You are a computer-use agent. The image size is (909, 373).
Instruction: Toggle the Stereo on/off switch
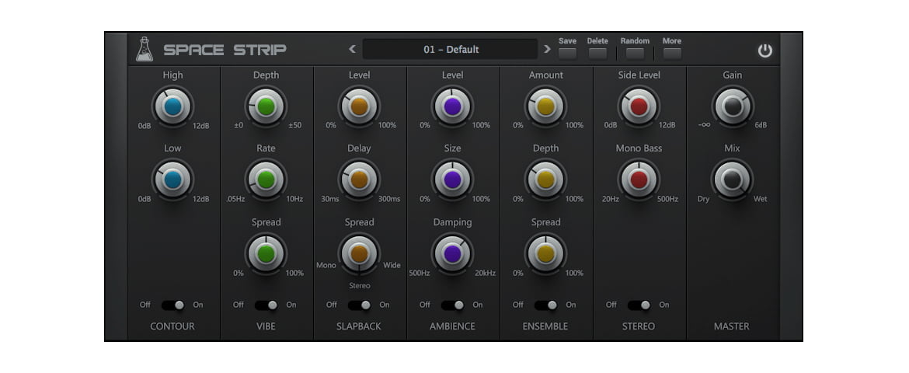click(639, 305)
